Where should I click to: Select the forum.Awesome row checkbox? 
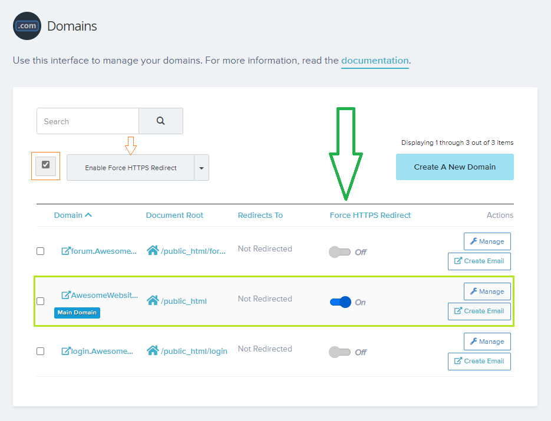(40, 251)
